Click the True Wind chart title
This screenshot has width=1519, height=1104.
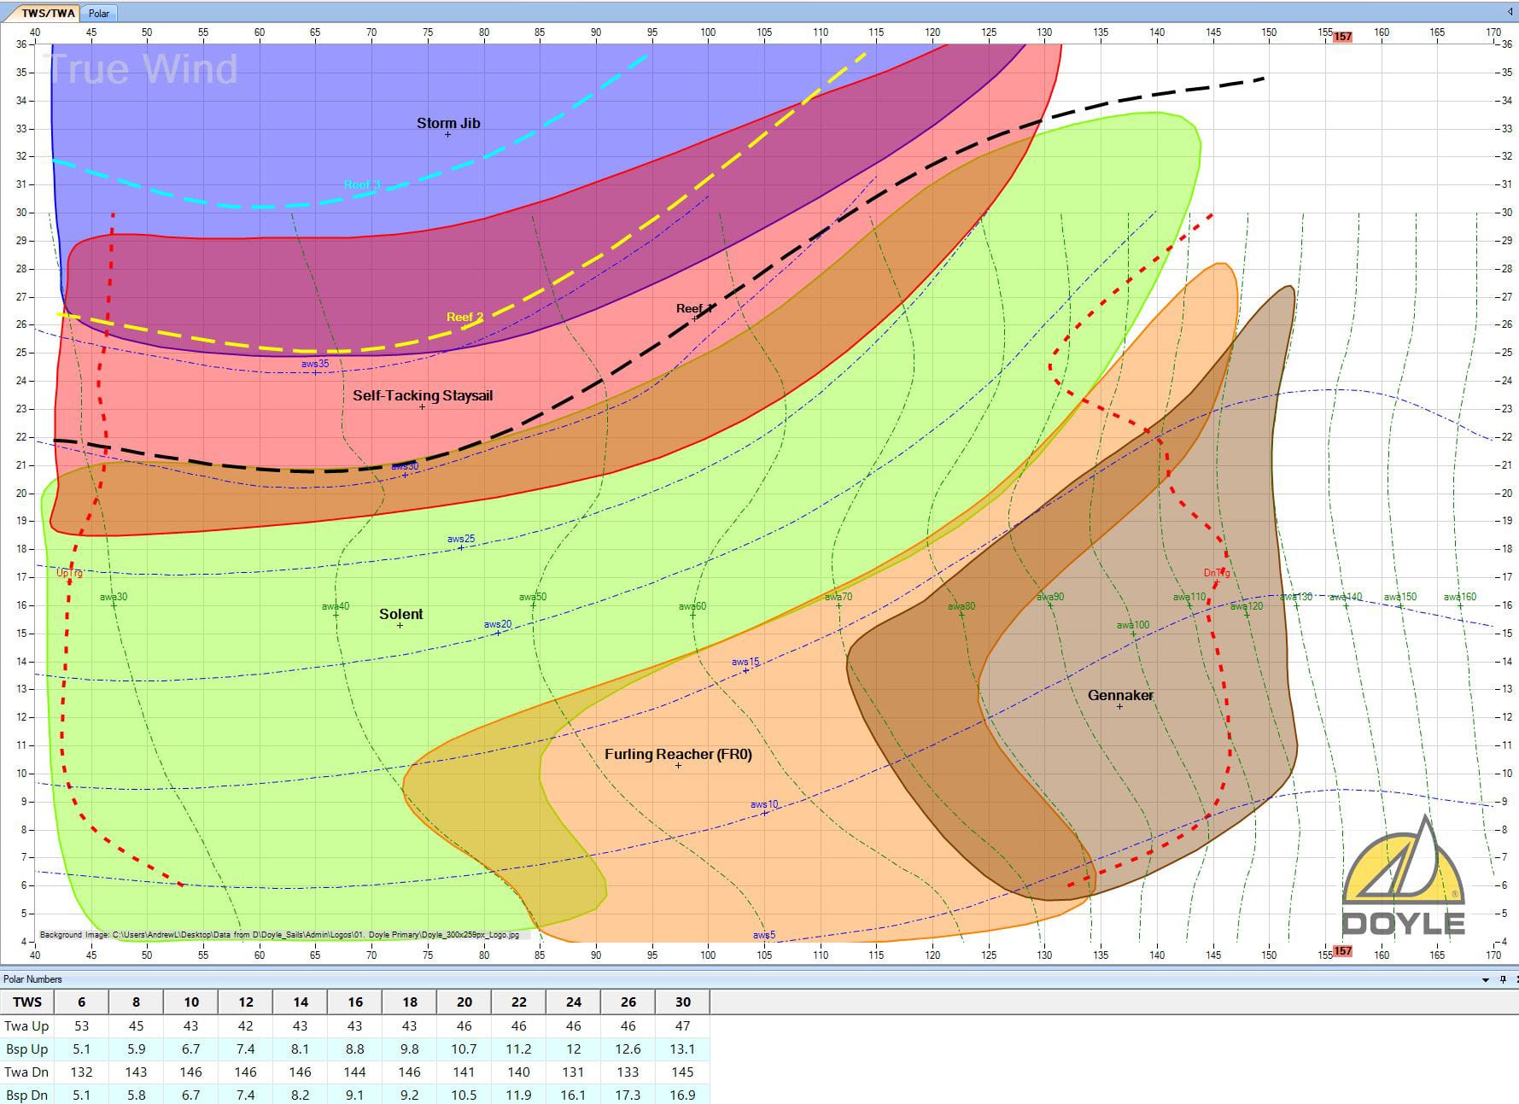[x=143, y=69]
